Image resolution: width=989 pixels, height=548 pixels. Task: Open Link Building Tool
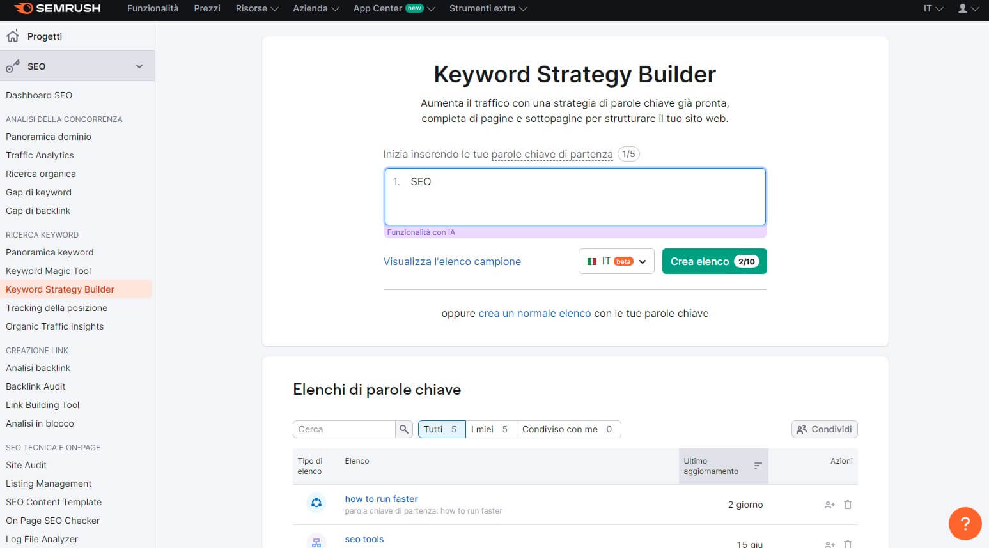43,405
